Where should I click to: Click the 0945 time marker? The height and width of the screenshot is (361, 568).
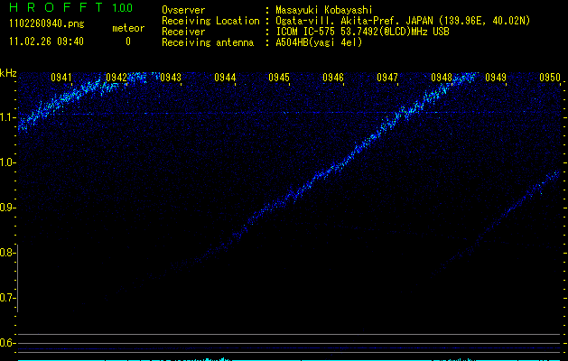pos(279,78)
